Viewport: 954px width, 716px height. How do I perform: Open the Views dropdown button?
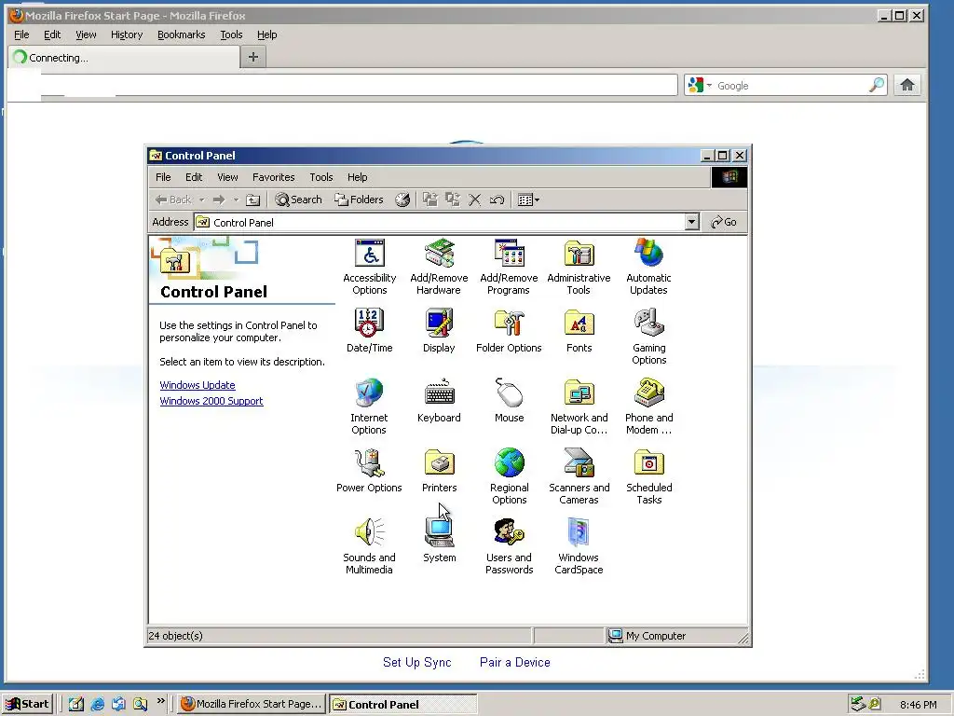click(528, 200)
